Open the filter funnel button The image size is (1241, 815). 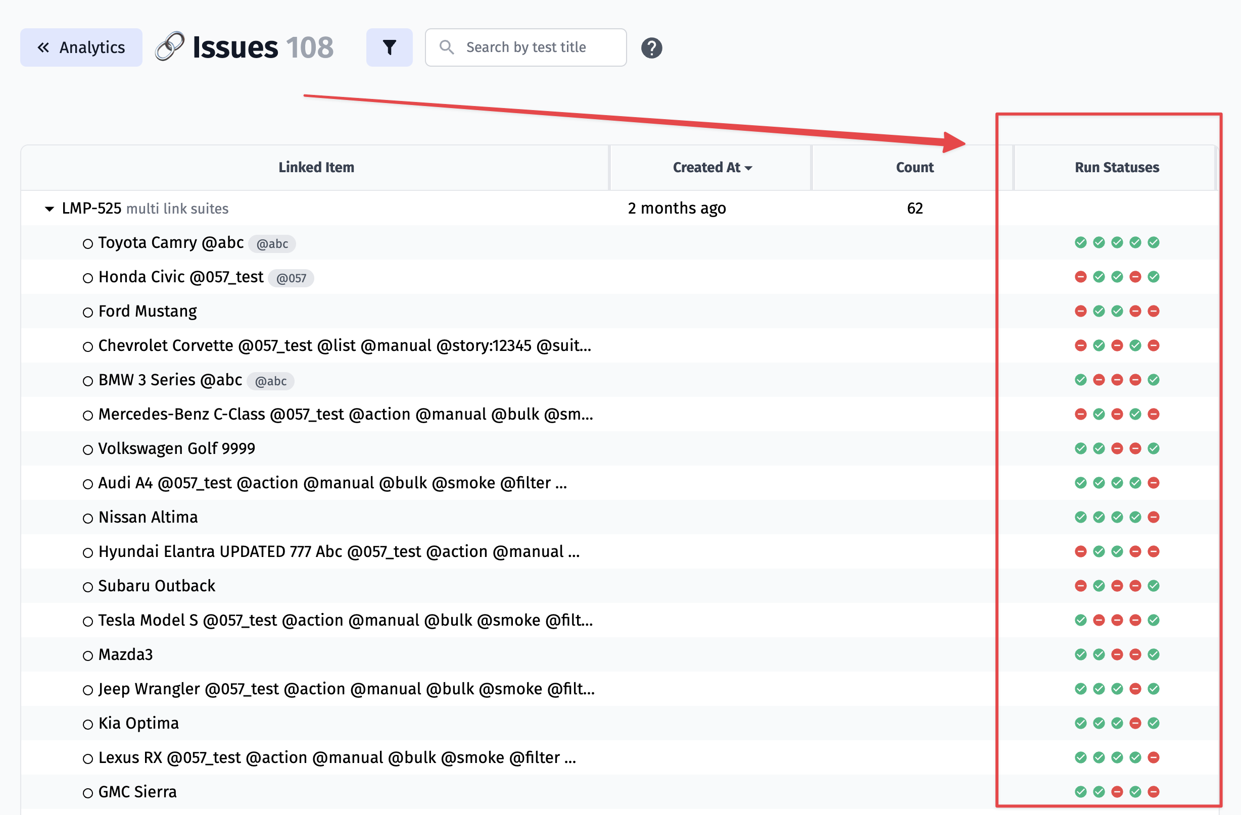(x=389, y=47)
